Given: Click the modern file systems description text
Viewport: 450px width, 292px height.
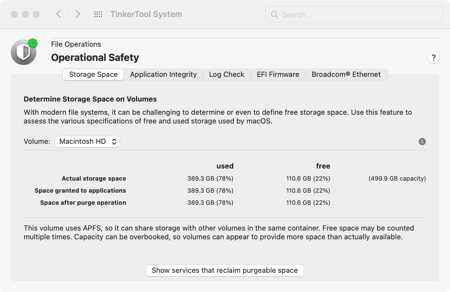Looking at the screenshot, I should pos(217,116).
